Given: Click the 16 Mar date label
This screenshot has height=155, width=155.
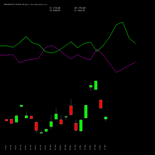Looking at the screenshot, I should coord(95,147).
